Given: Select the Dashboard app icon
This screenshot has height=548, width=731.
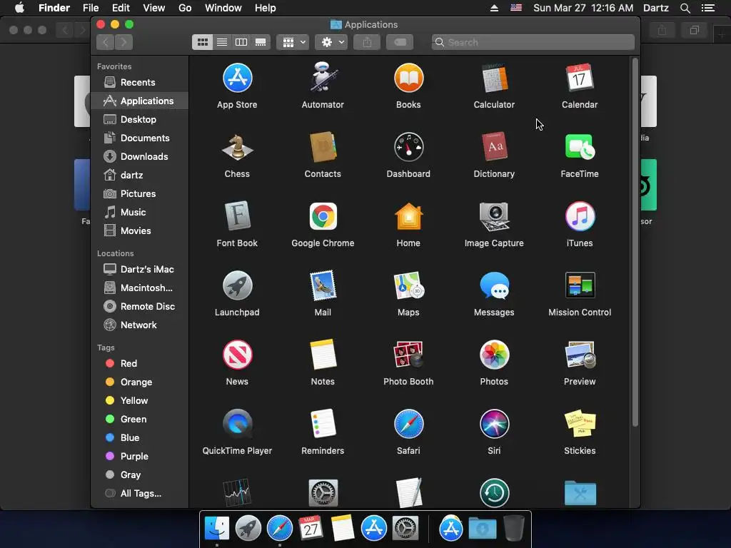Looking at the screenshot, I should tap(408, 147).
